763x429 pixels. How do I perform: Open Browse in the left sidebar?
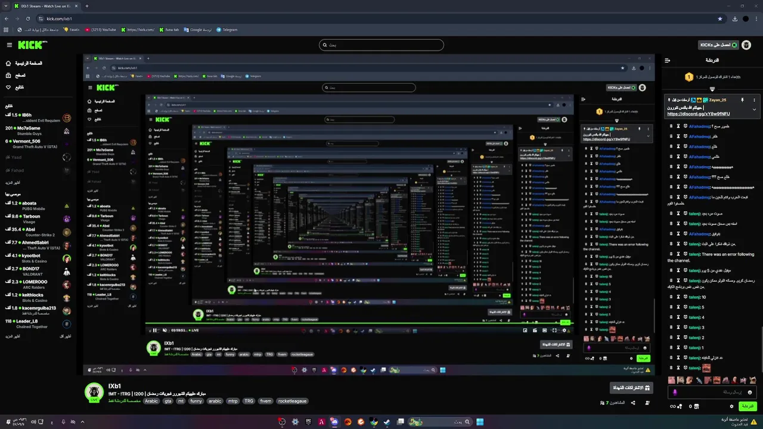[x=15, y=75]
